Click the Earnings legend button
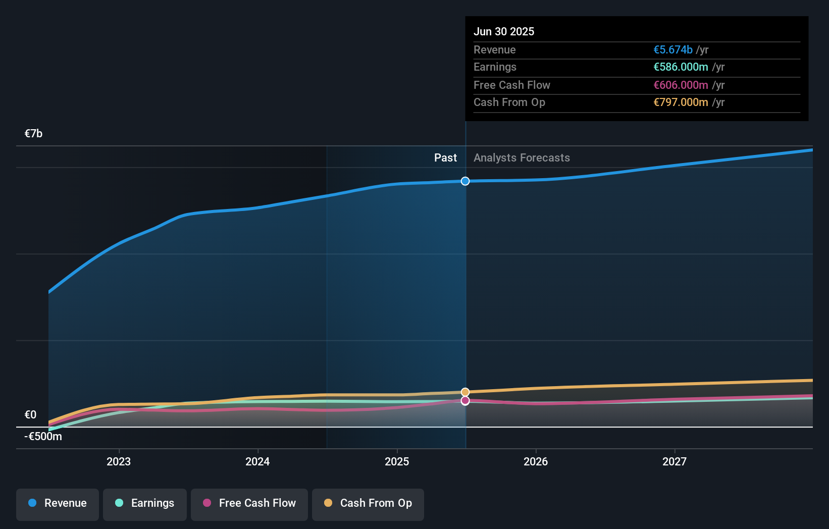 pos(144,504)
